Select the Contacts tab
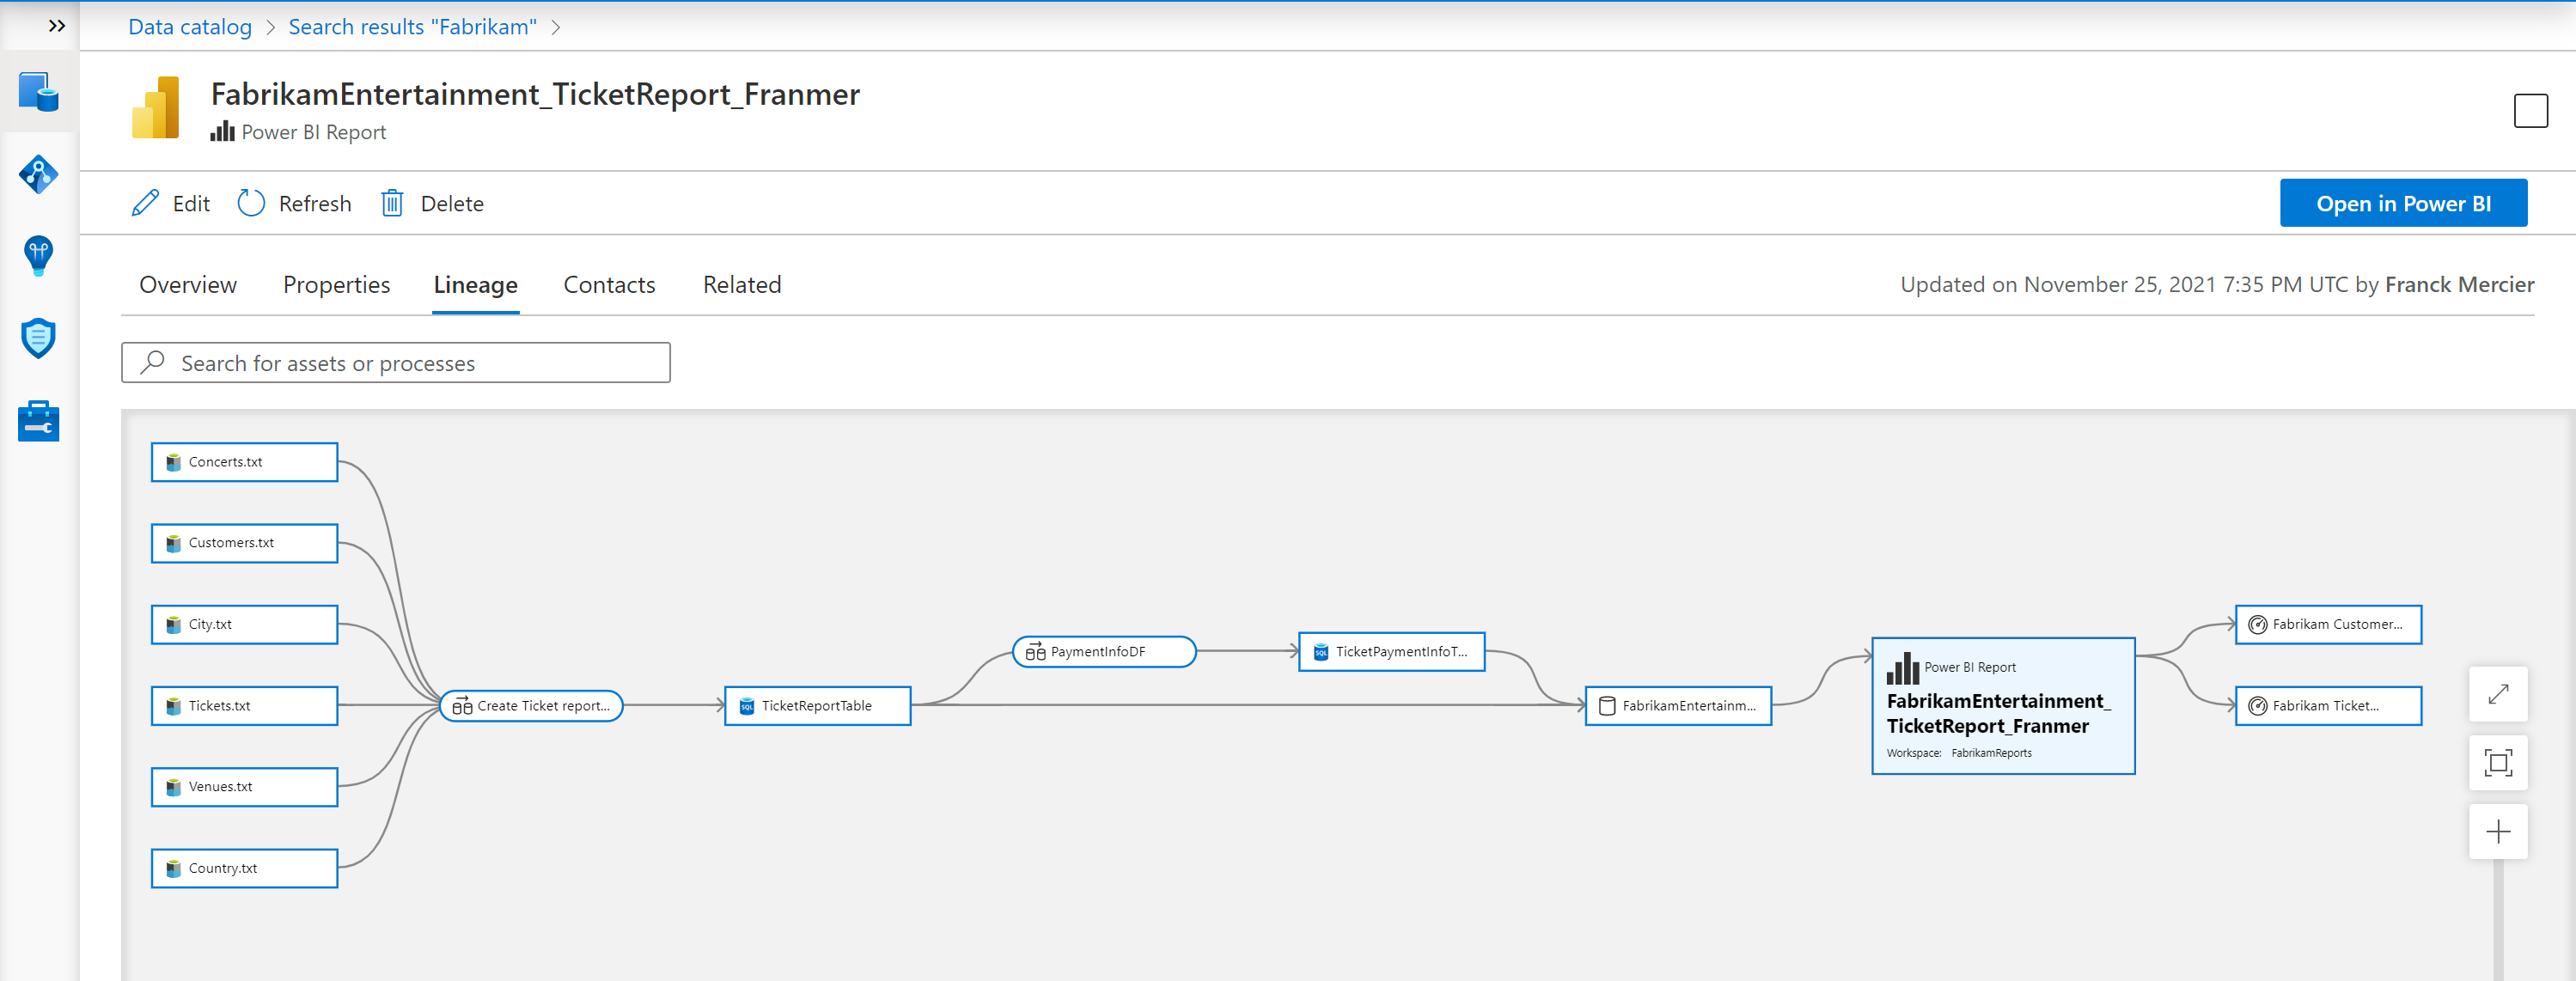The image size is (2576, 981). pyautogui.click(x=609, y=284)
